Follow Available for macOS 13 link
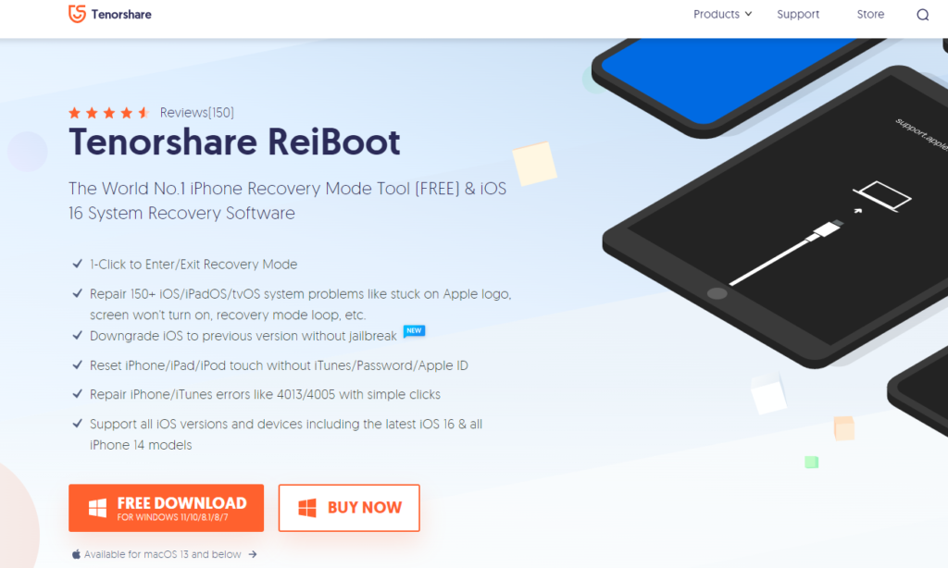 coord(163,554)
